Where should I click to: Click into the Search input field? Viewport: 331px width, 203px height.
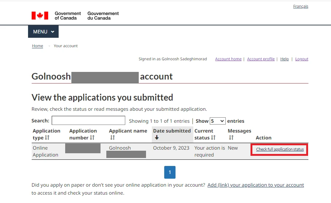pos(88,121)
